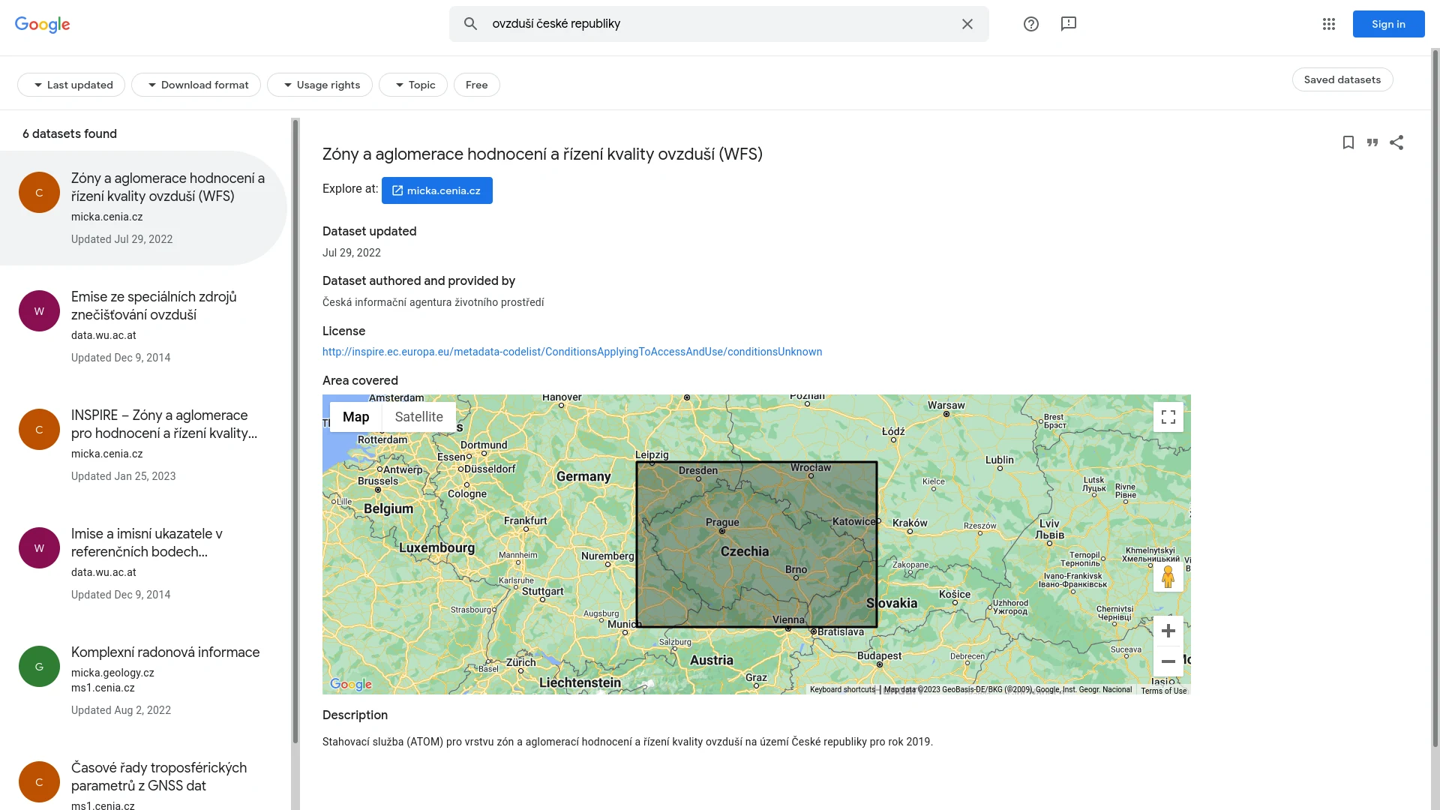Expand the Topic filter

pos(413,85)
